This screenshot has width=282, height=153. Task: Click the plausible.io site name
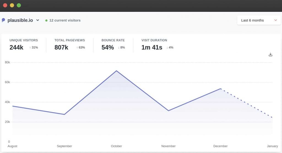20,20
